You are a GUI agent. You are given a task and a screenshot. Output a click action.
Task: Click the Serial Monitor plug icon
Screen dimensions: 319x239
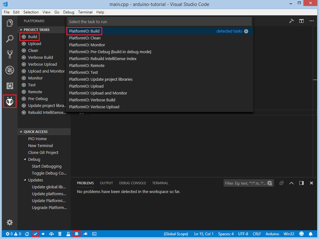pyautogui.click(x=85, y=234)
